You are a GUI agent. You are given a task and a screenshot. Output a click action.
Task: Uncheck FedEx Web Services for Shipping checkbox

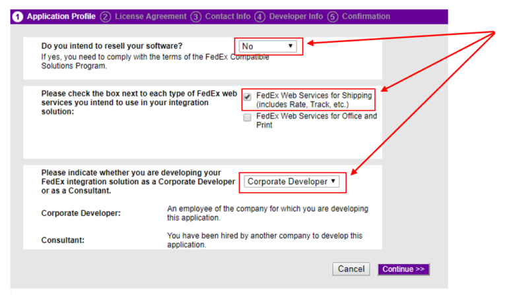click(x=248, y=97)
